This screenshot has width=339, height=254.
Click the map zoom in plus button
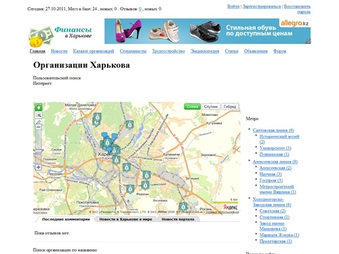pos(39,167)
